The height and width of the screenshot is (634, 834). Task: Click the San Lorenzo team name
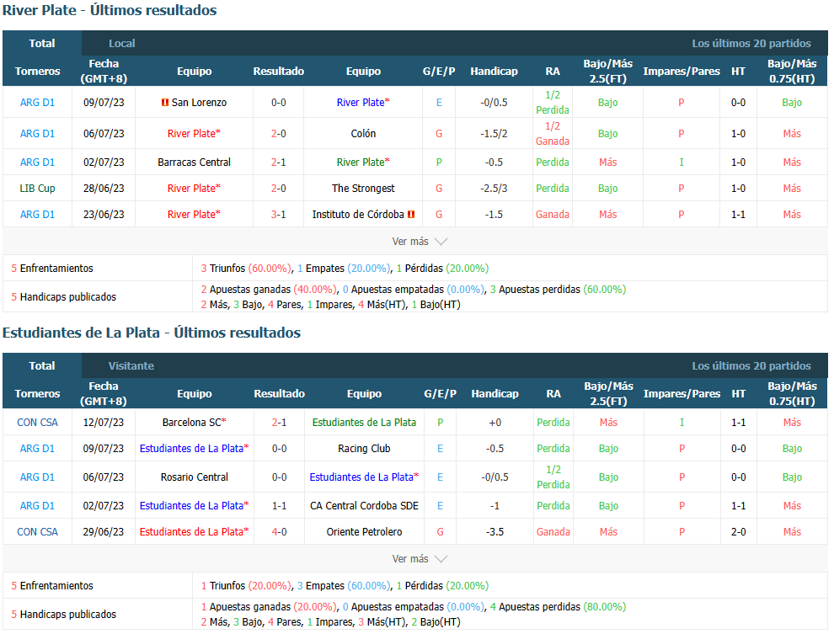point(199,103)
